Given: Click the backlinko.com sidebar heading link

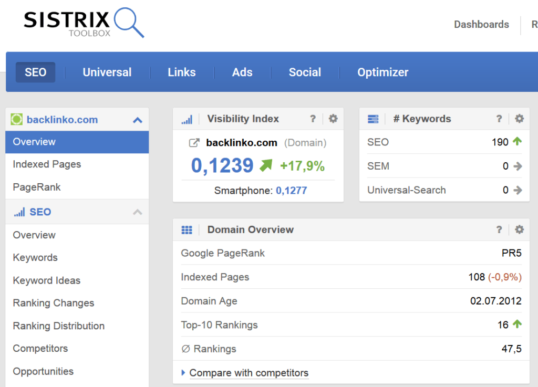Looking at the screenshot, I should pyautogui.click(x=62, y=120).
